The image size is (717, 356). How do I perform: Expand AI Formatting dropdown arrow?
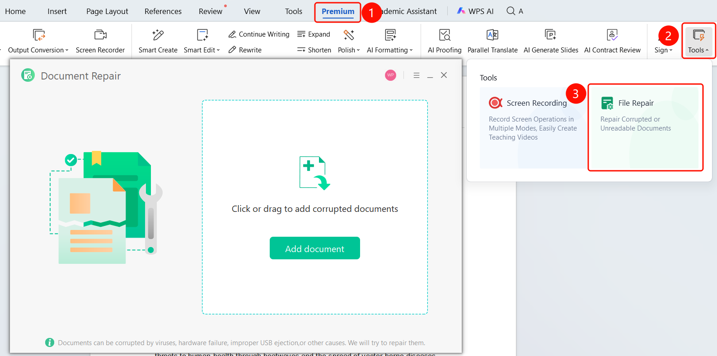(x=411, y=50)
